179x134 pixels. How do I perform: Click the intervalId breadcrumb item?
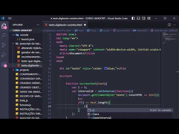(140, 31)
